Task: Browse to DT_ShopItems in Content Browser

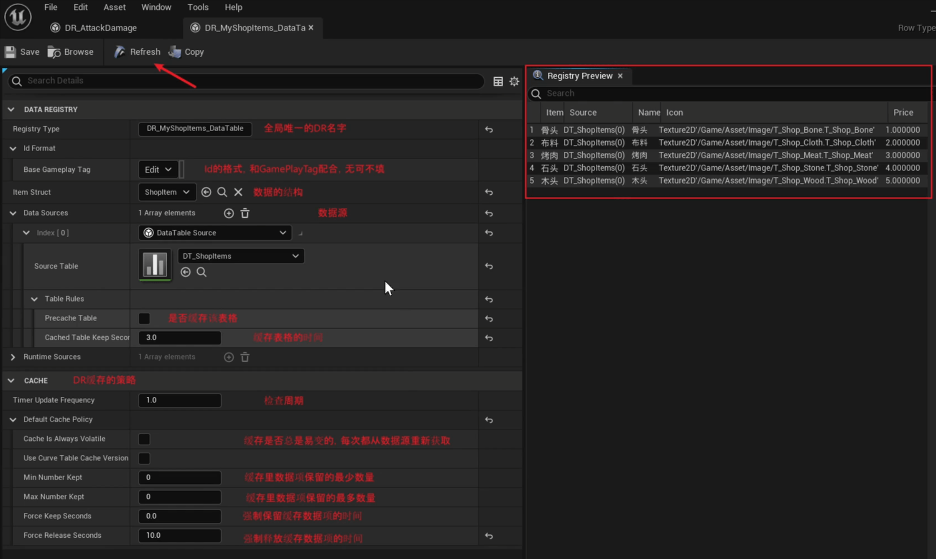Action: [201, 272]
